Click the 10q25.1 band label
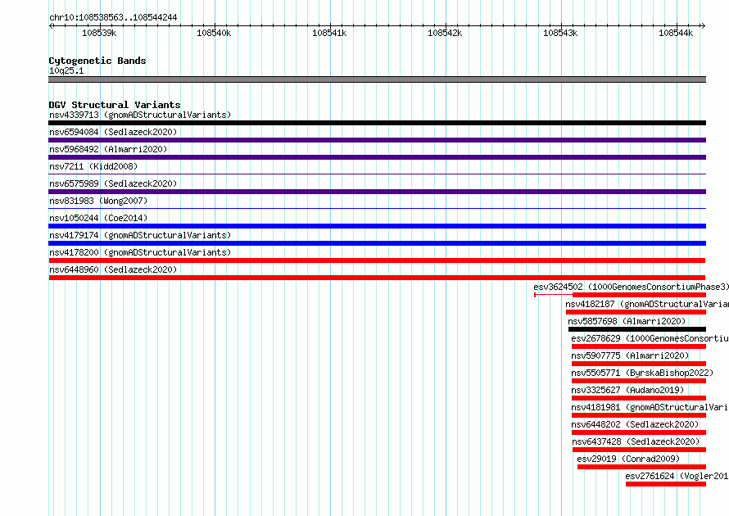The height and width of the screenshot is (516, 729). click(x=66, y=70)
